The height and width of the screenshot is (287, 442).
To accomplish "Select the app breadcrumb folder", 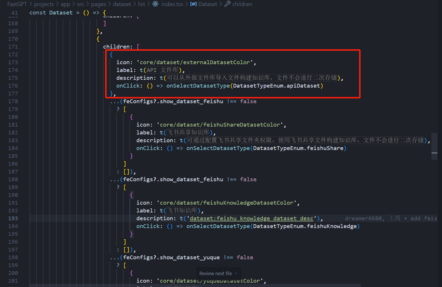I will pos(65,4).
